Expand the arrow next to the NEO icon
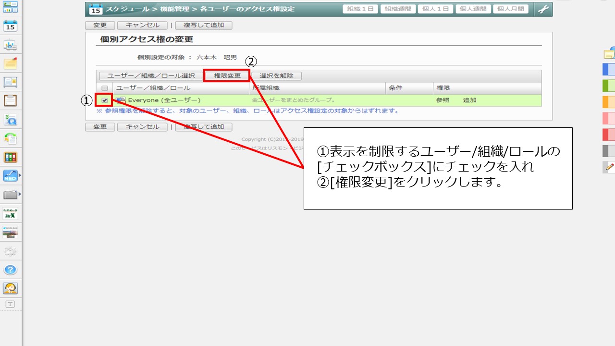 (x=20, y=176)
